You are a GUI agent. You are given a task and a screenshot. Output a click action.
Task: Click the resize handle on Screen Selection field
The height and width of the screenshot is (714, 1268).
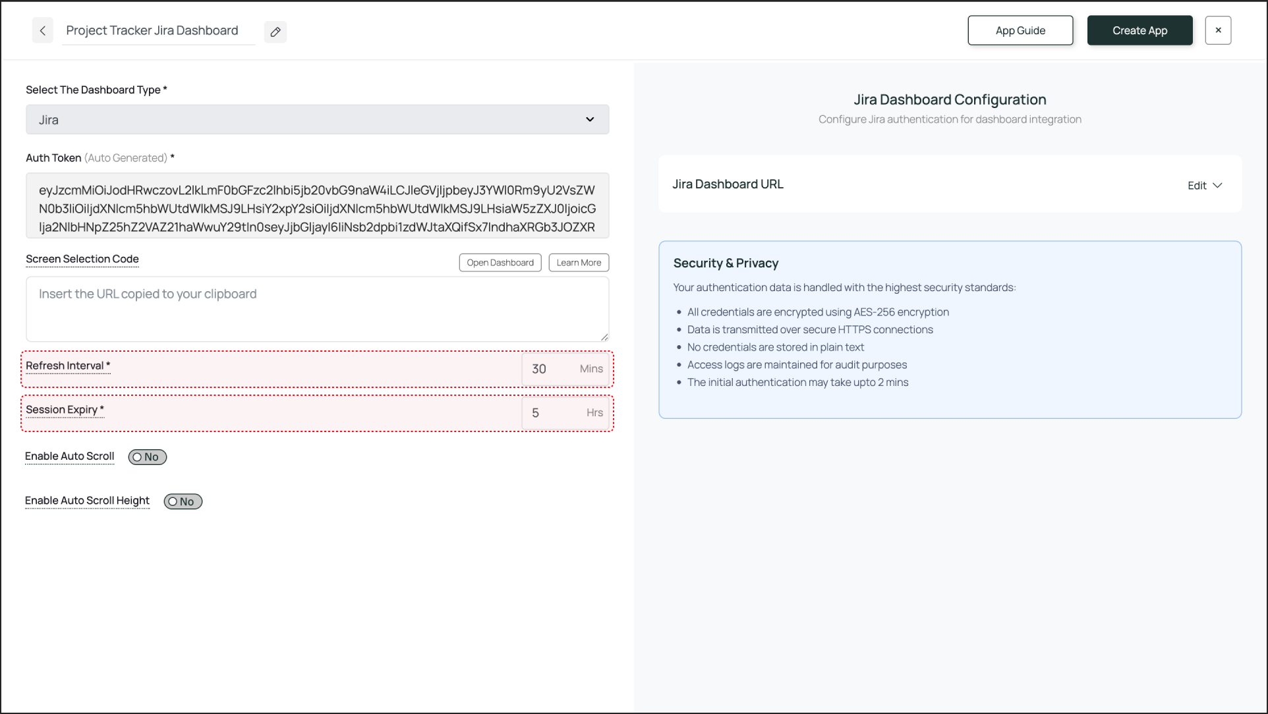pos(604,335)
